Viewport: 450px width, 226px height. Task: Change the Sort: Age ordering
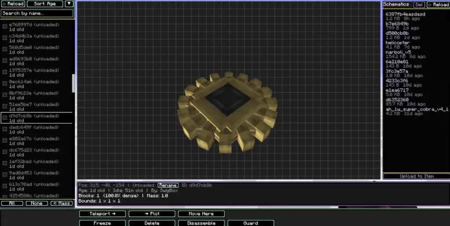[45, 4]
